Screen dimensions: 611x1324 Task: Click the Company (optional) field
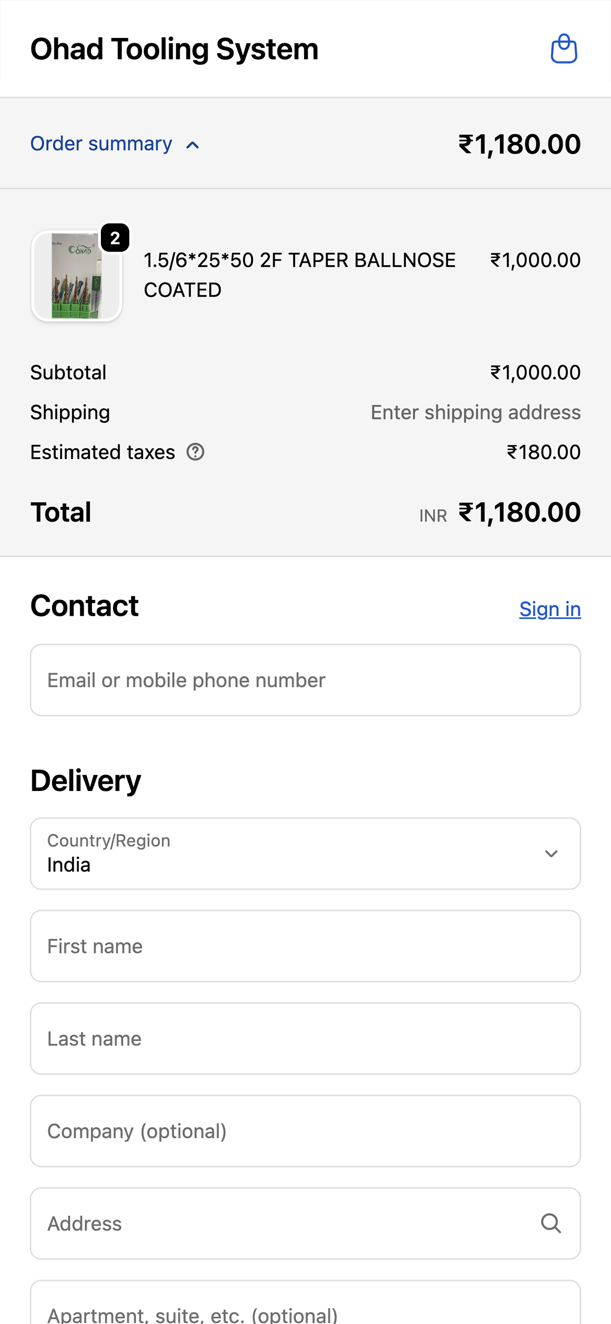(305, 1131)
